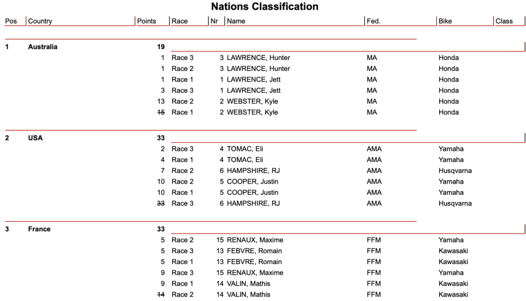Screen dimensions: 526x301
Task: Click the Bike column header
Action: tap(445, 21)
